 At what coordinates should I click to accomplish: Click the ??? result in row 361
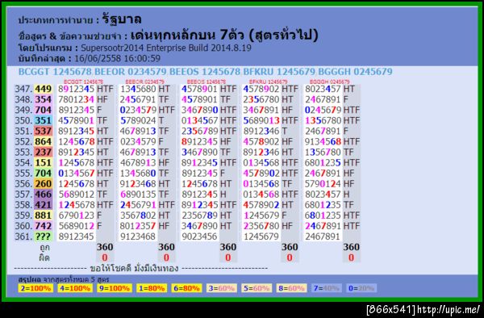tap(43, 236)
